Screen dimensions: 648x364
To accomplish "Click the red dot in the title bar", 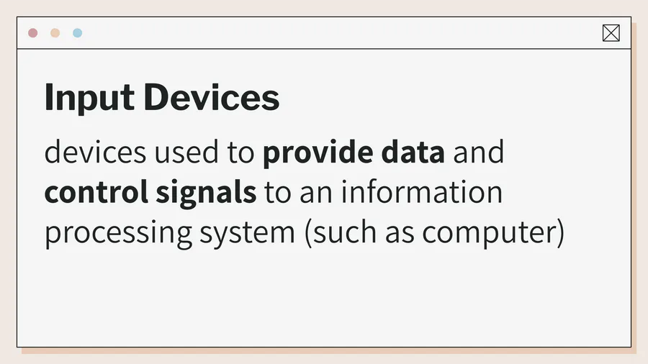I will 32,33.
